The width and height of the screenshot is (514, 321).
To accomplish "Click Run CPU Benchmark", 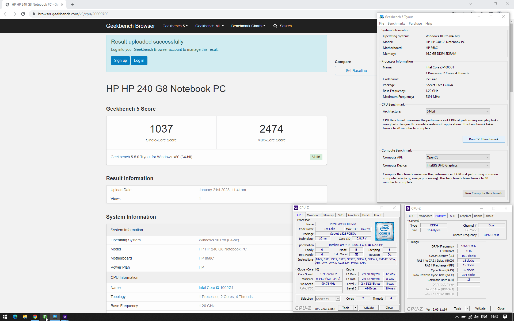I will 483,139.
